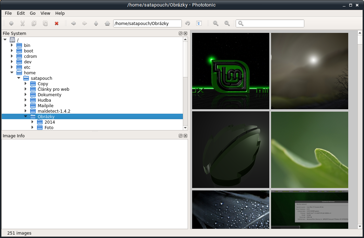Click thumbnail view scrollbar up arrow

[x=360, y=33]
